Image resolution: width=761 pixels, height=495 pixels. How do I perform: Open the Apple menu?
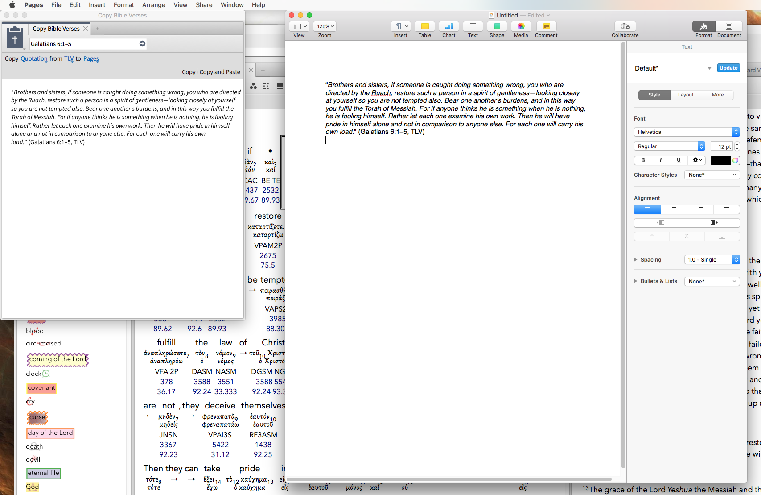click(x=12, y=5)
